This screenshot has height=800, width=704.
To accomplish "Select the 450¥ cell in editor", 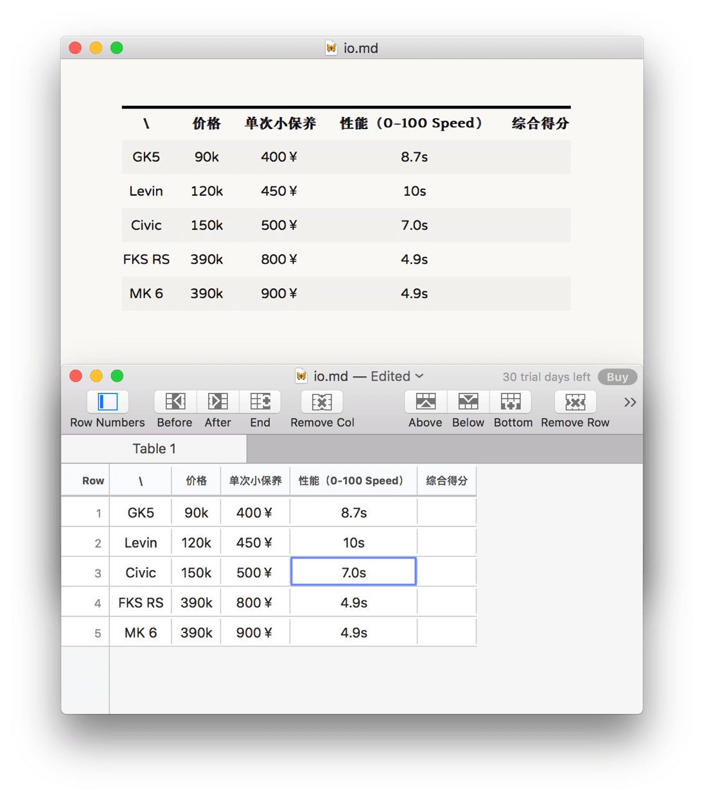I will pos(255,543).
